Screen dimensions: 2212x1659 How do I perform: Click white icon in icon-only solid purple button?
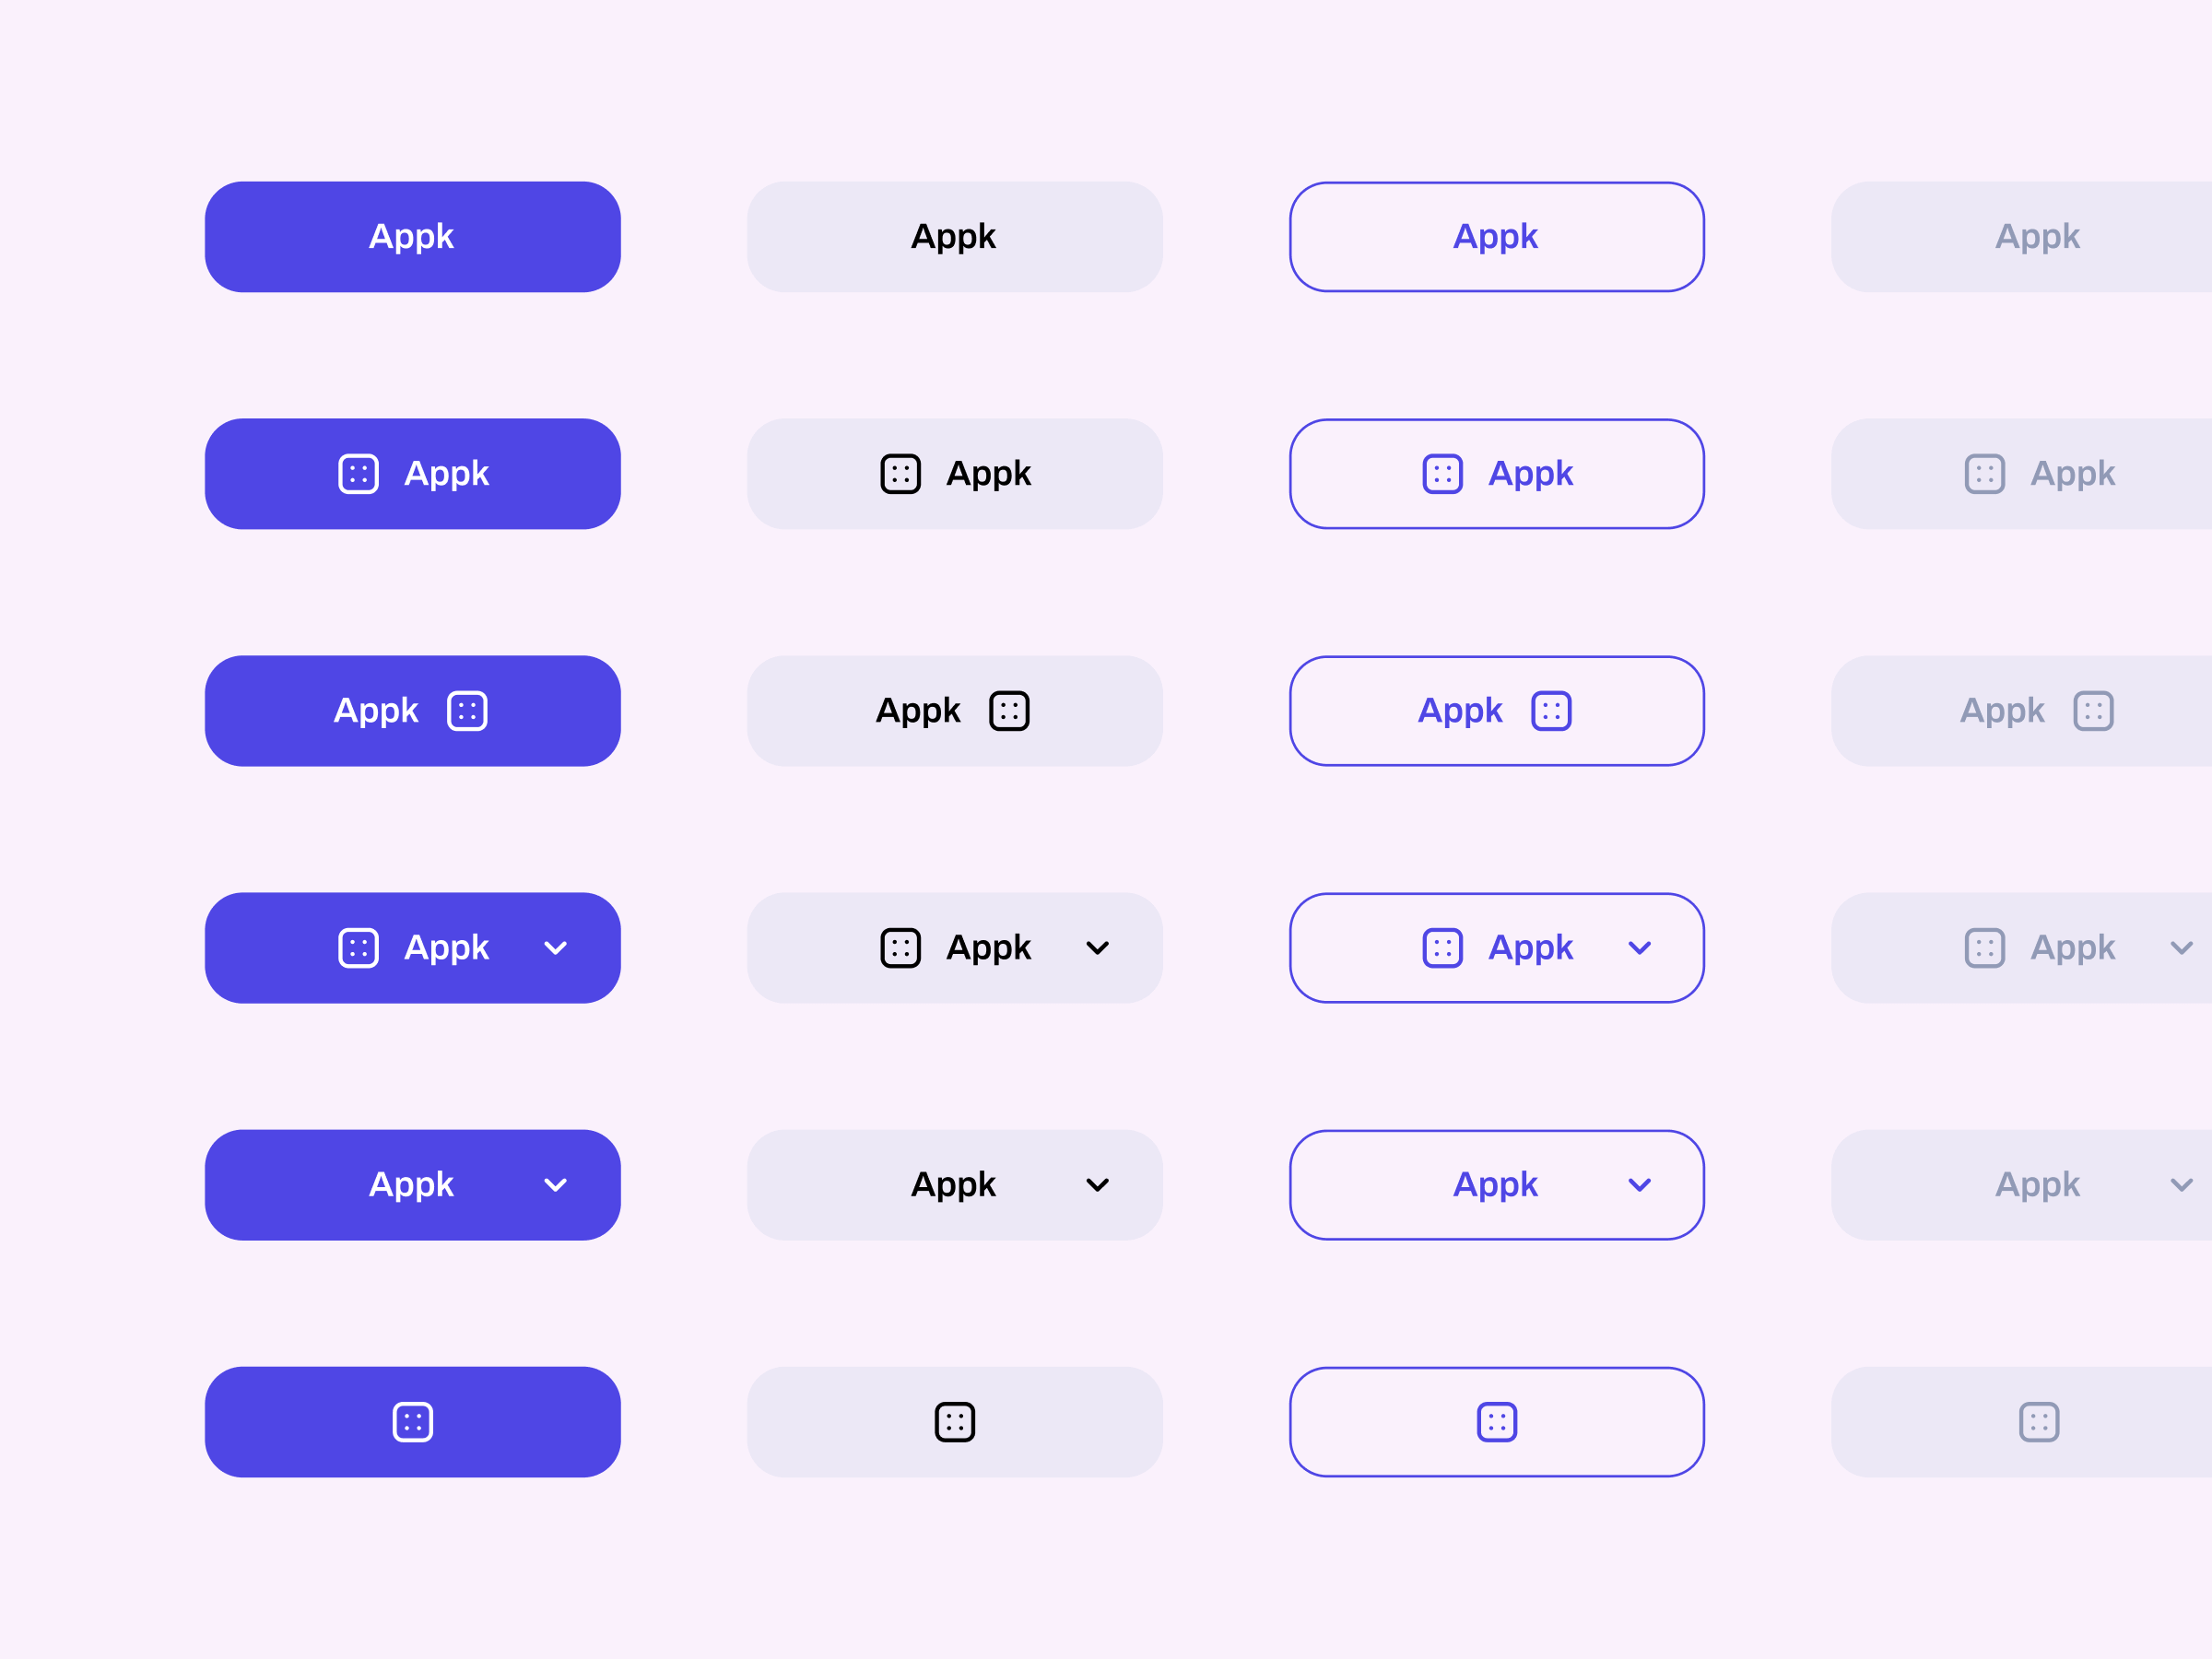click(x=413, y=1422)
